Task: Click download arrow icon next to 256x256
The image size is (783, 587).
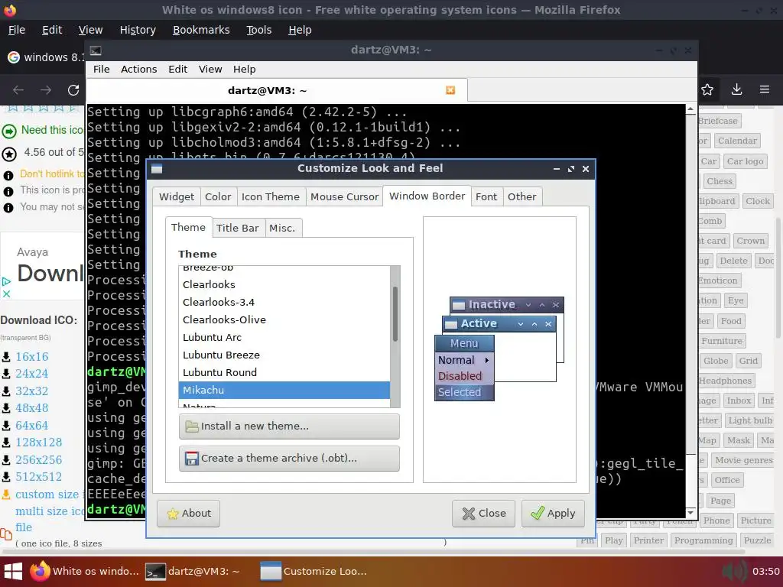Action: click(6, 460)
